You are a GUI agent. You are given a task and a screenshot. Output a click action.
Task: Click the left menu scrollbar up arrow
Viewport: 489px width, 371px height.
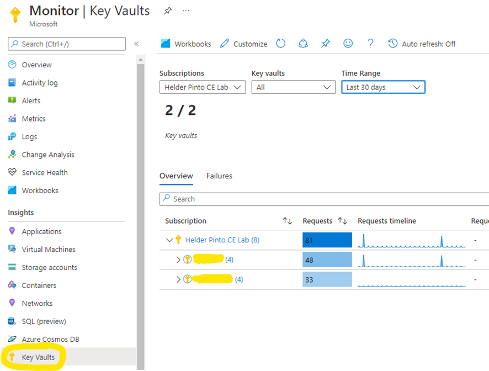pyautogui.click(x=141, y=59)
